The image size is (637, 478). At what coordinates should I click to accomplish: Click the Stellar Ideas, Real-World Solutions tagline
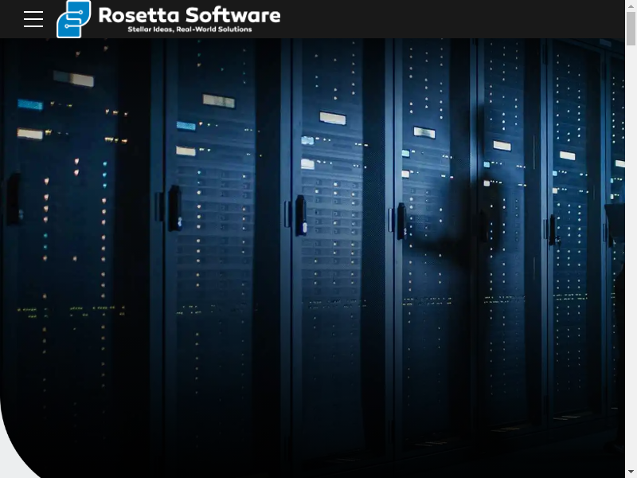pyautogui.click(x=190, y=30)
